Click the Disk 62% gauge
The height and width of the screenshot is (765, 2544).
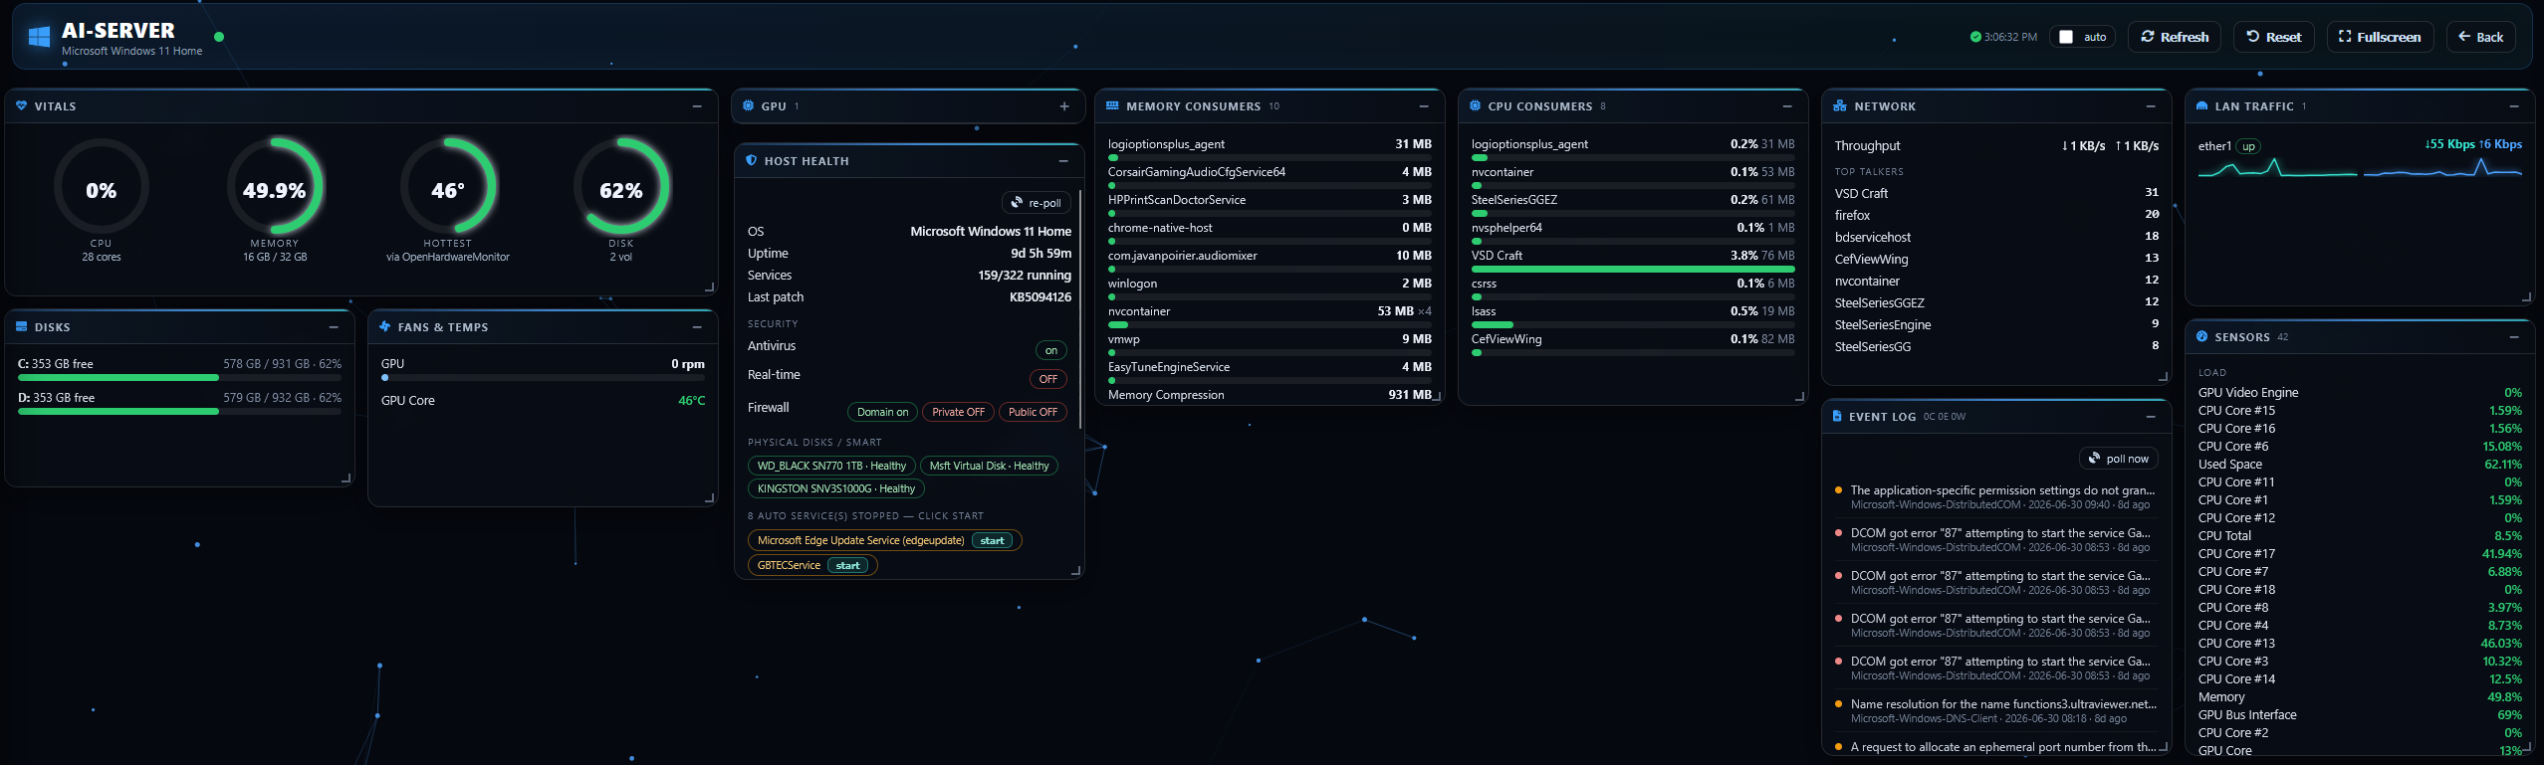click(621, 187)
